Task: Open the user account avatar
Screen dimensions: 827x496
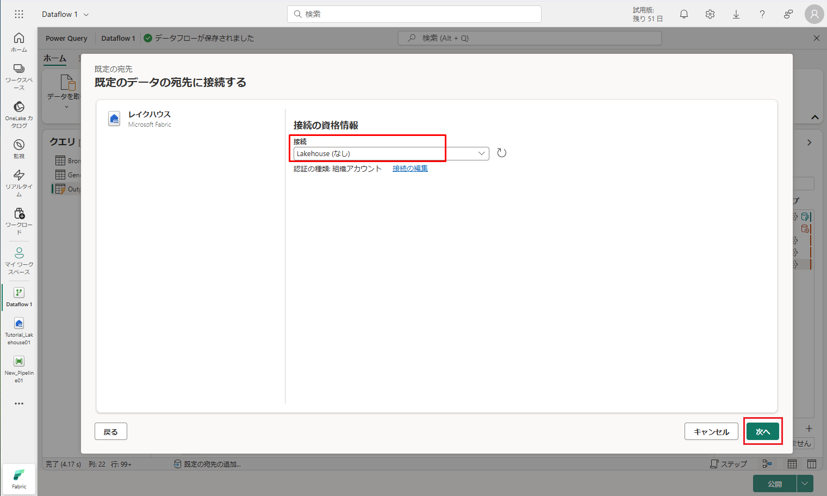Action: [814, 15]
